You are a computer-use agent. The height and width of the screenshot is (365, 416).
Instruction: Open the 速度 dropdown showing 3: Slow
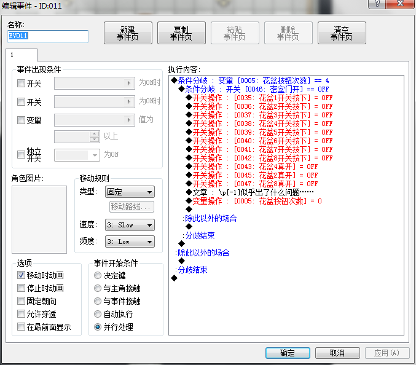130,225
